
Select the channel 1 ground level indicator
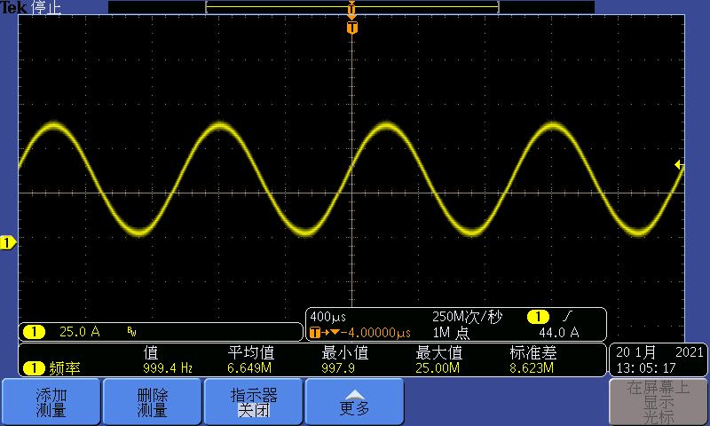coord(8,242)
